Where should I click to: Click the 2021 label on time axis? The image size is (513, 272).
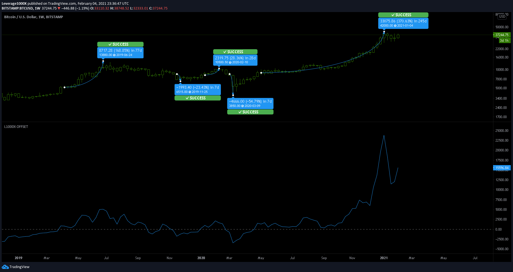pos(384,258)
